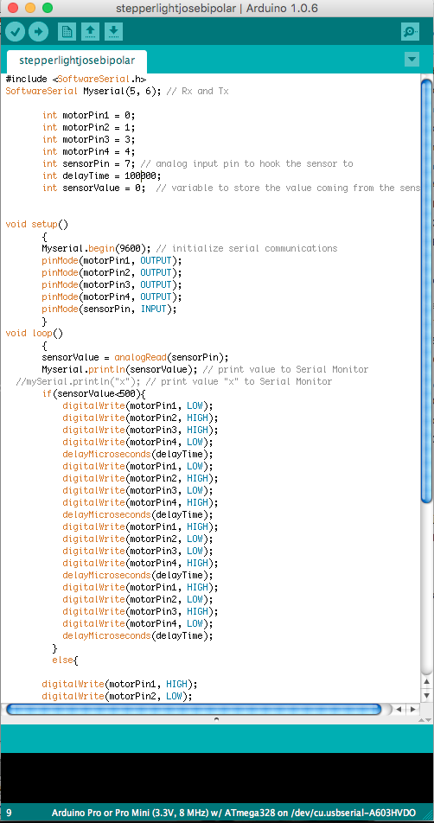
Task: Click the vertical scrollbar down arrow
Action: [427, 695]
